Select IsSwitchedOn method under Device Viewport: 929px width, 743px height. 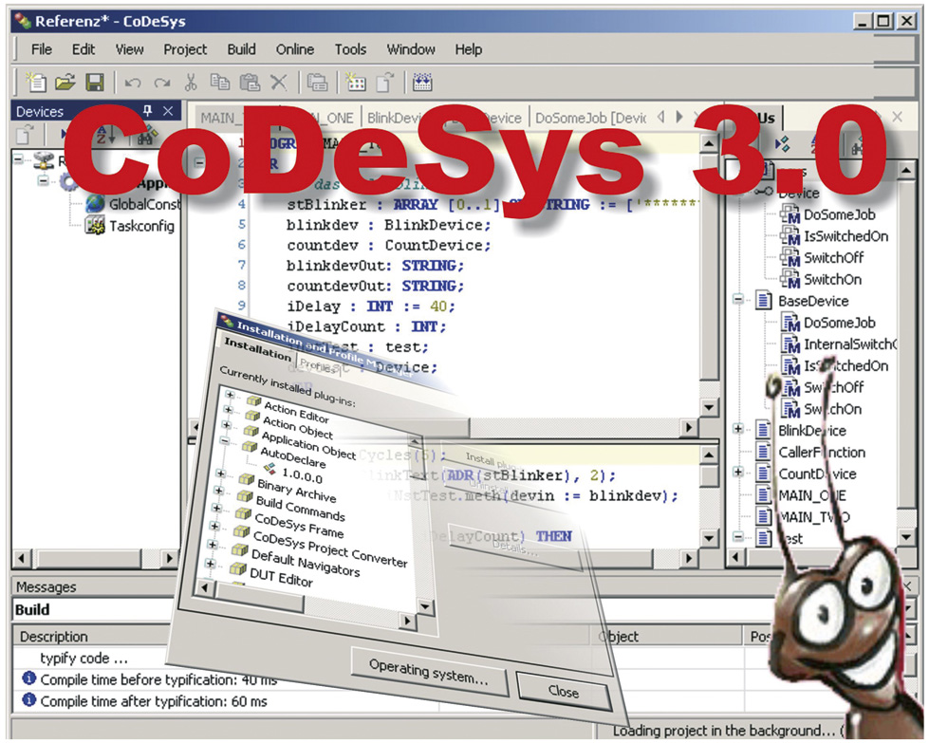point(835,236)
